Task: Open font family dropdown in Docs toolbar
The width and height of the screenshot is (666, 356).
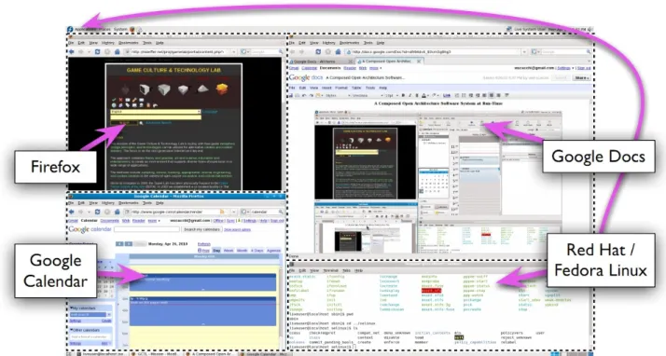Action: tap(368, 95)
